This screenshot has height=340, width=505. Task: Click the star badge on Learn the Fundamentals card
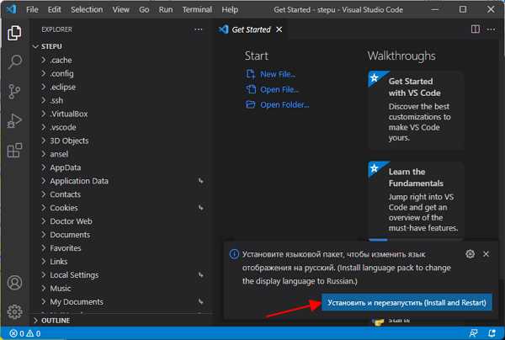(x=375, y=168)
